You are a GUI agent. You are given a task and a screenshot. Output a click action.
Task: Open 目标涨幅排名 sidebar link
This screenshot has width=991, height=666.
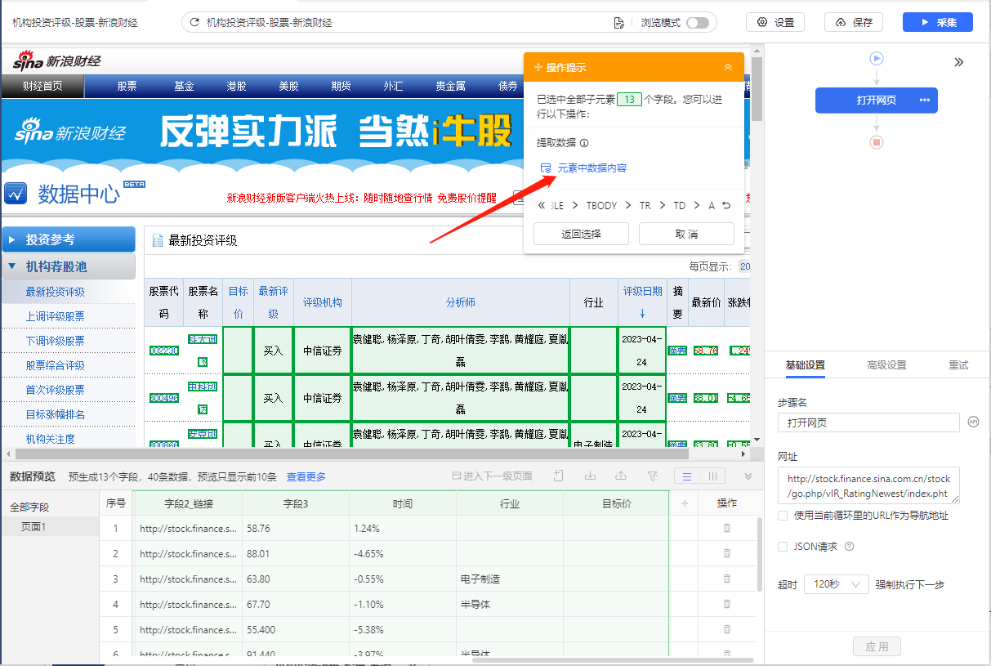[55, 414]
